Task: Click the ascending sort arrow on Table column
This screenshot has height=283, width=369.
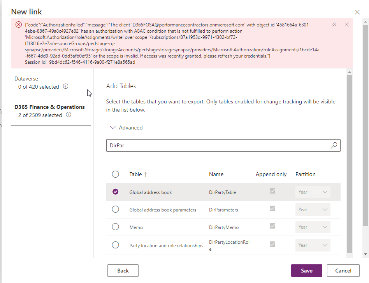Action: pos(146,174)
